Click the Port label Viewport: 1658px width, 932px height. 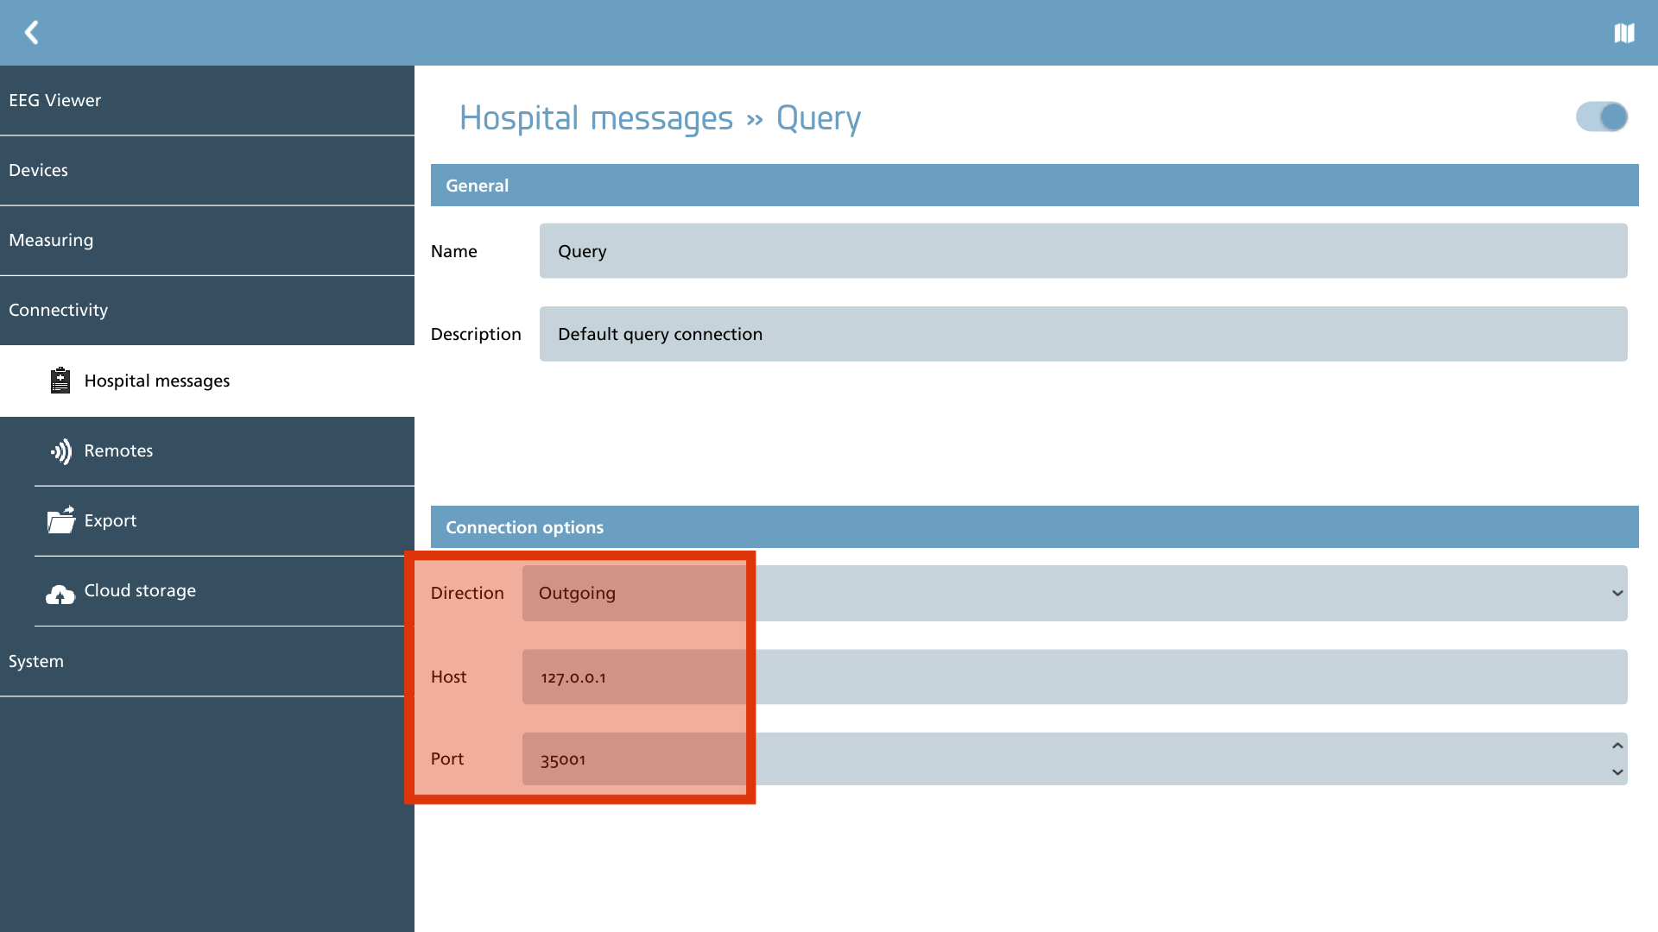point(447,759)
